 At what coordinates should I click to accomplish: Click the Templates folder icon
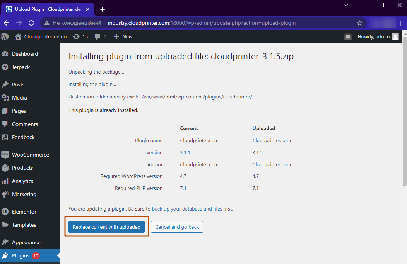[x=5, y=225]
